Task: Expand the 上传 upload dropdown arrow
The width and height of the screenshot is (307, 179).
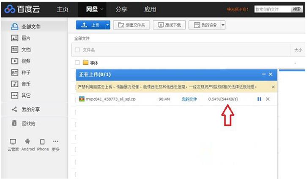Action: [107, 25]
